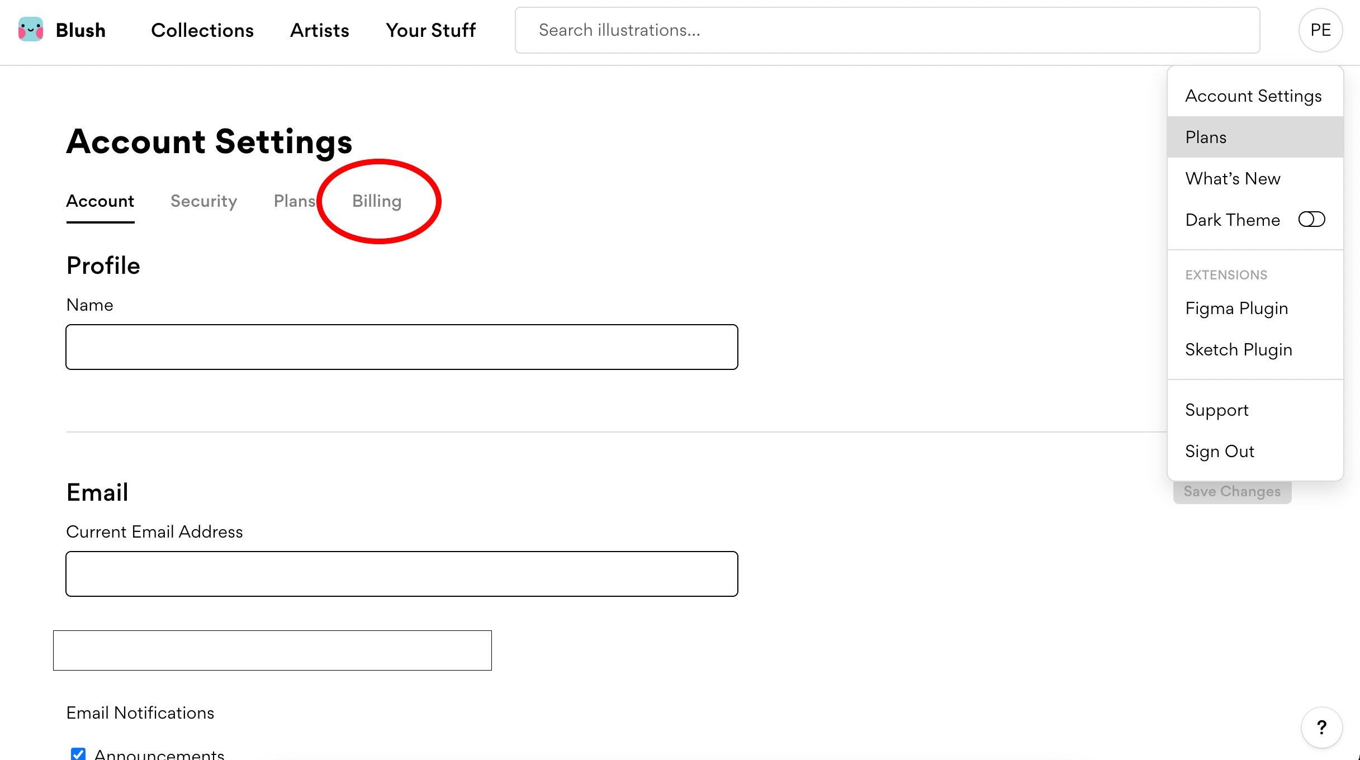The height and width of the screenshot is (760, 1360).
Task: Click the question mark help button
Action: coord(1321,727)
